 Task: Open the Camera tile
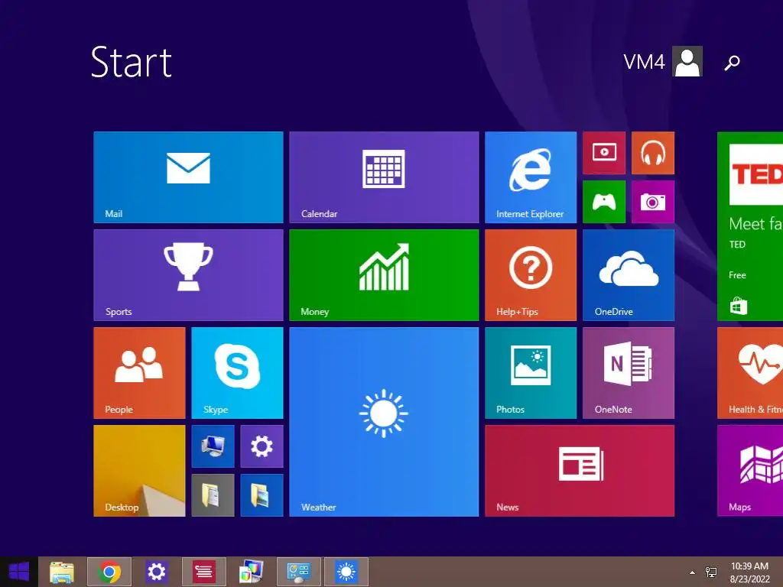[x=653, y=202]
